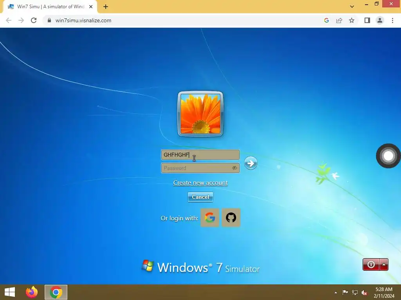Open network status tray icon
401x300 pixels.
(x=355, y=292)
